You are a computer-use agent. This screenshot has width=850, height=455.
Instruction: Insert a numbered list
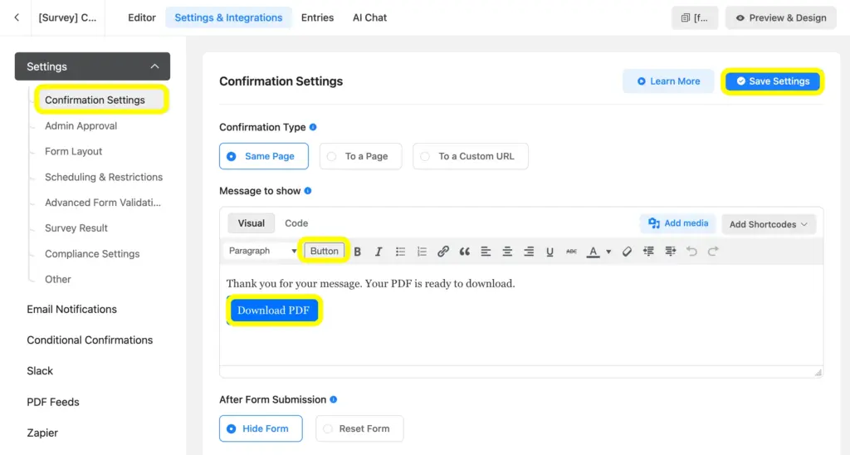click(x=422, y=251)
